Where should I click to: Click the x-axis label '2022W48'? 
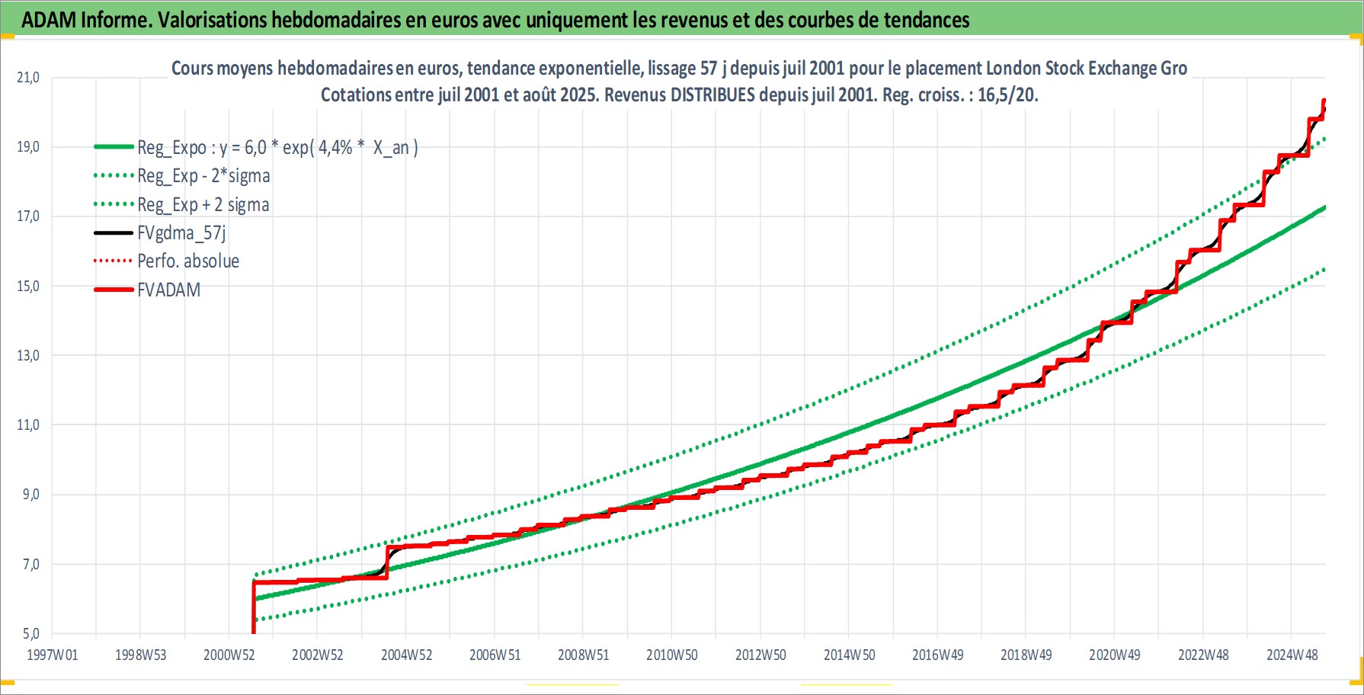click(x=1203, y=655)
